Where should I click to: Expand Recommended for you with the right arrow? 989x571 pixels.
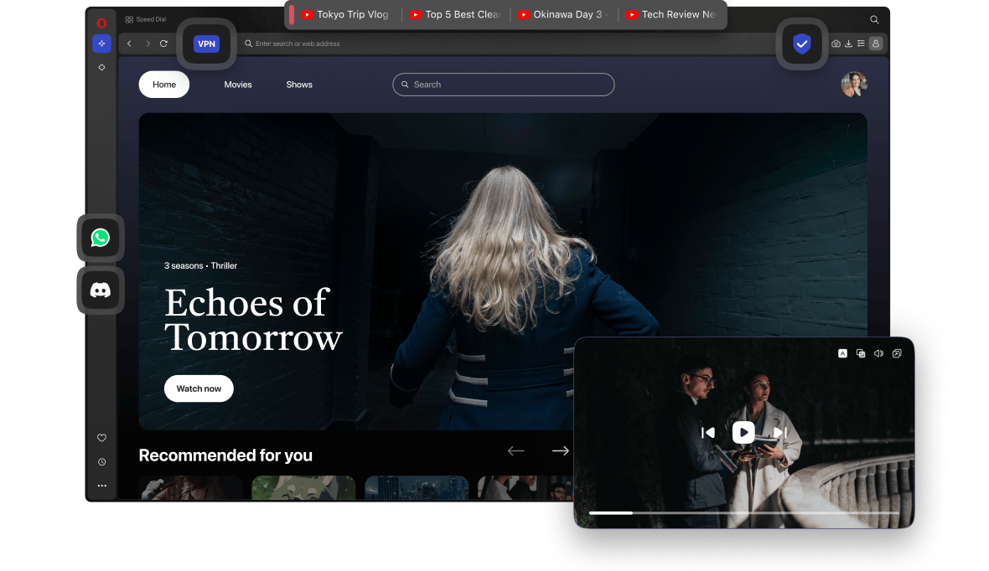coord(560,450)
